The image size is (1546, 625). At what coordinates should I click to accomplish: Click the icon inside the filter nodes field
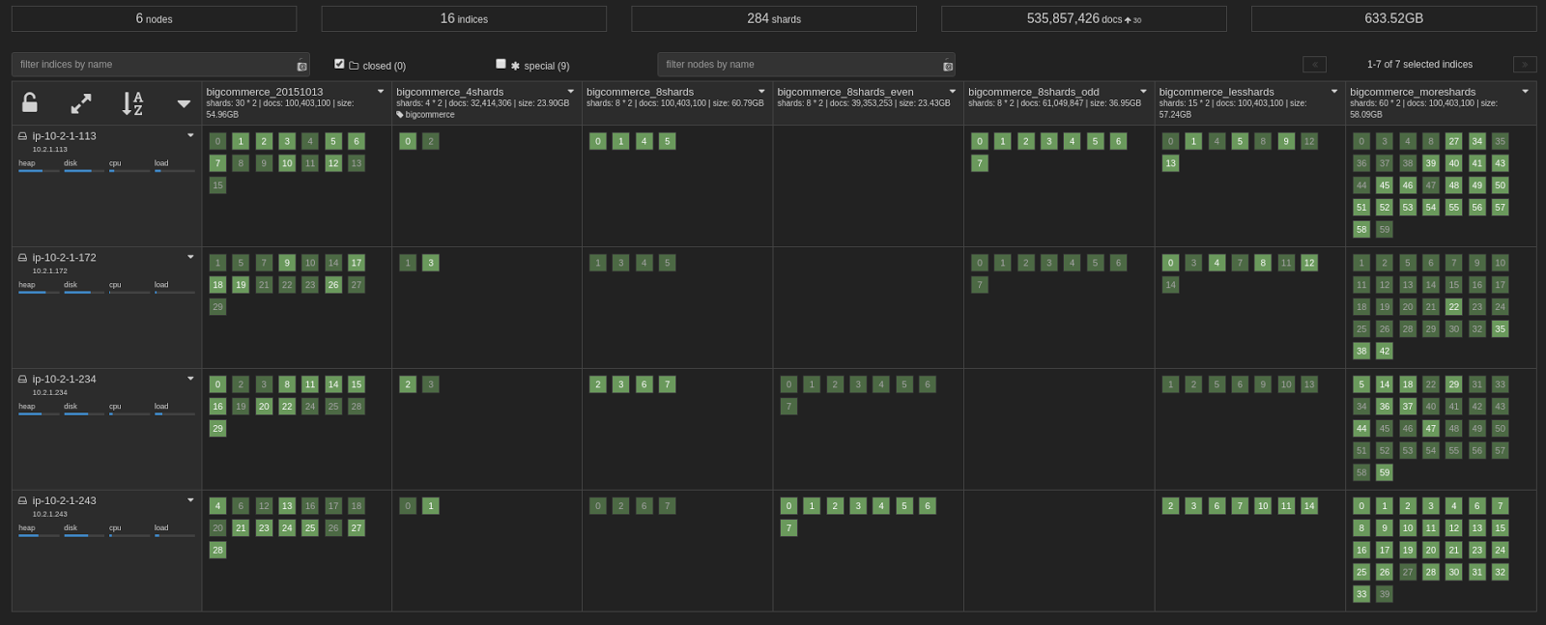948,66
